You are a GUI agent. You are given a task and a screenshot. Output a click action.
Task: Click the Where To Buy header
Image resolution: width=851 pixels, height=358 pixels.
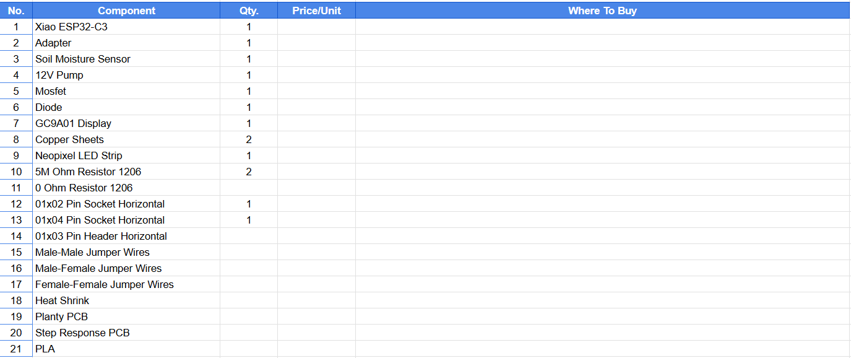click(602, 11)
